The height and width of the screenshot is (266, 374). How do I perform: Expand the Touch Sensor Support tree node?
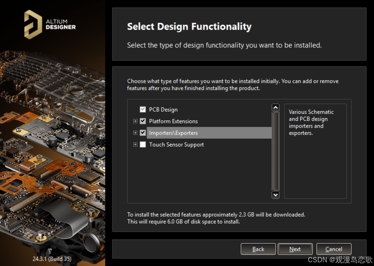pos(135,144)
